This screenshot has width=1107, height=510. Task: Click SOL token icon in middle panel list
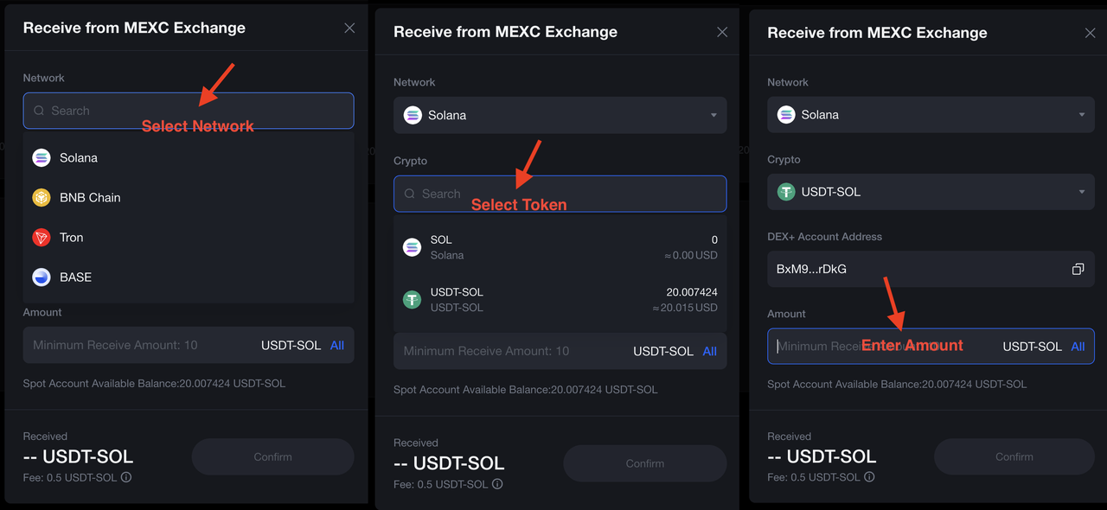coord(413,247)
